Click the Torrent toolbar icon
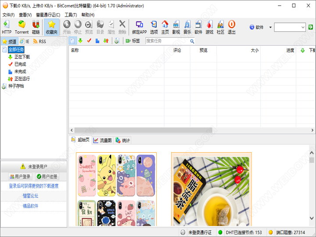The image size is (316, 237). [x=22, y=27]
